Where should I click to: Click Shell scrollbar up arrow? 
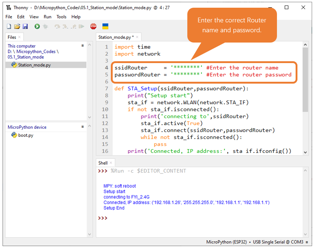[x=305, y=171]
